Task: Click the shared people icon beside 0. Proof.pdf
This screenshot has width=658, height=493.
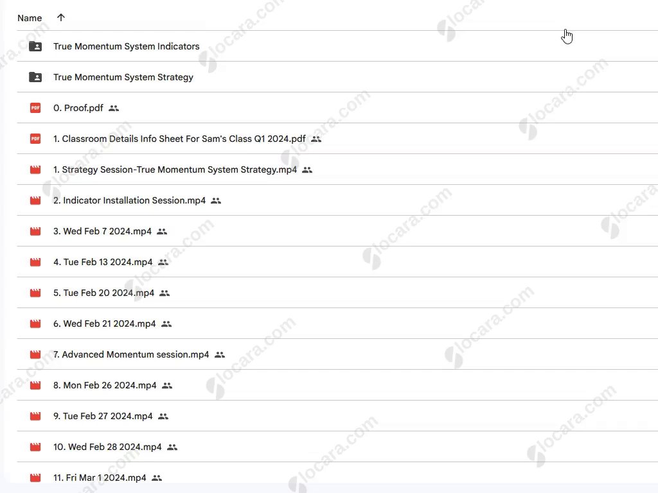Action: (x=114, y=108)
